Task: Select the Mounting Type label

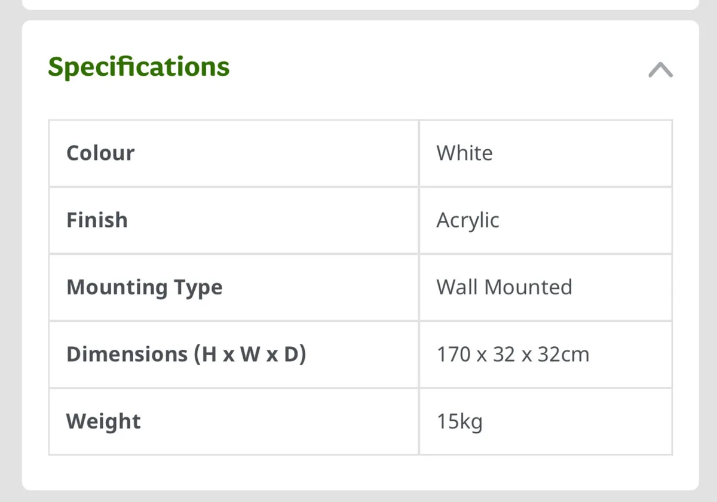Action: point(144,288)
